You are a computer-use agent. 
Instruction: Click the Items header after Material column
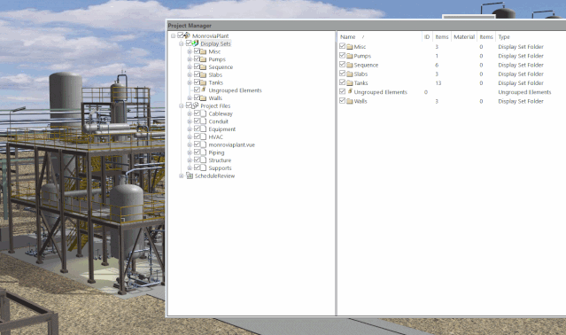coord(486,37)
